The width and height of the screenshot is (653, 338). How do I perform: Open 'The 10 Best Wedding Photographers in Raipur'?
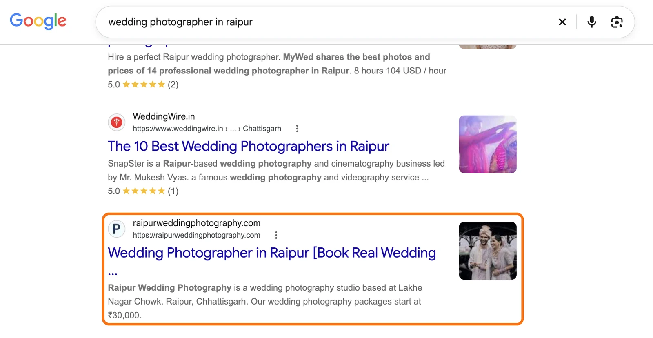[x=249, y=146]
